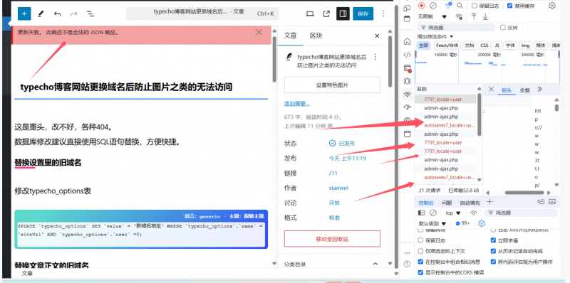Open network search magnifier
The image size is (570, 283).
(460, 6)
